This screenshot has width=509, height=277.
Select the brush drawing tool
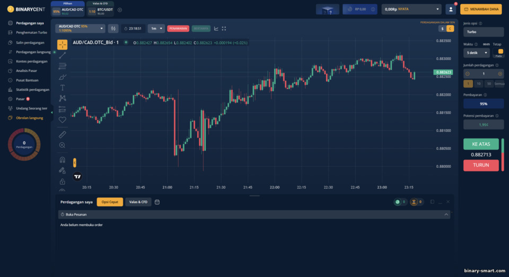pos(63,77)
